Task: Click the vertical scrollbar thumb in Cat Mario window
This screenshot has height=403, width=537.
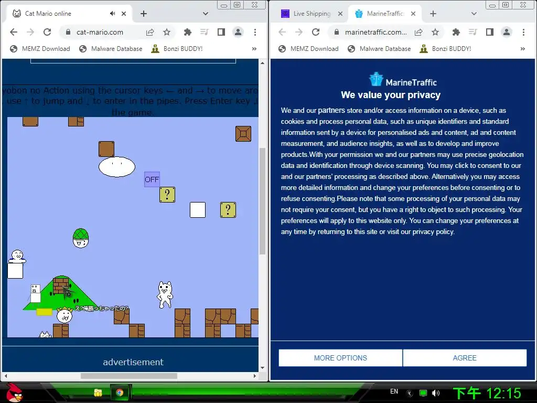Action: (x=262, y=201)
